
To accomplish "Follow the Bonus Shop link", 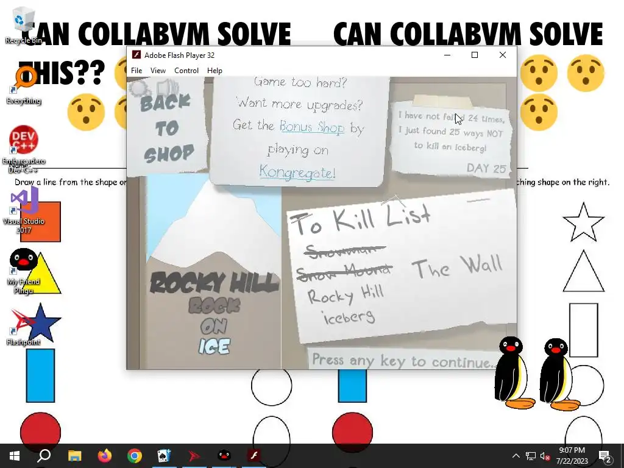I will 311,127.
